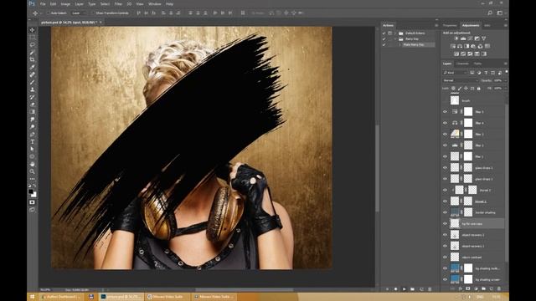The width and height of the screenshot is (536, 301).
Task: Open the Image menu
Action: [65, 4]
